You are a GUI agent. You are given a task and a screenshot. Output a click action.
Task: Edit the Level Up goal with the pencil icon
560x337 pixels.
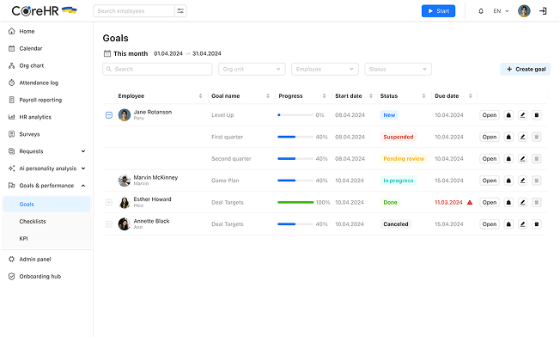pos(522,115)
